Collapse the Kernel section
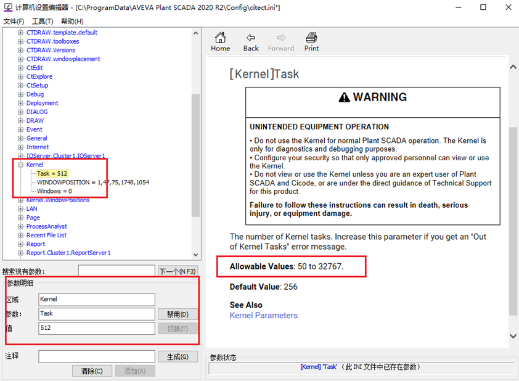This screenshot has height=381, width=519. coord(20,165)
